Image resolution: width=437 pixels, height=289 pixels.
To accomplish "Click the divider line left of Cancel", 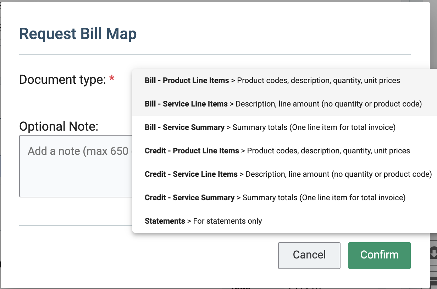I will 75,225.
